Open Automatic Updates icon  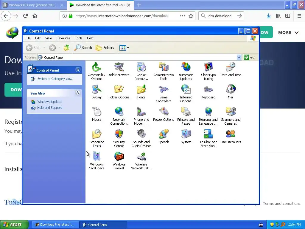point(186,71)
